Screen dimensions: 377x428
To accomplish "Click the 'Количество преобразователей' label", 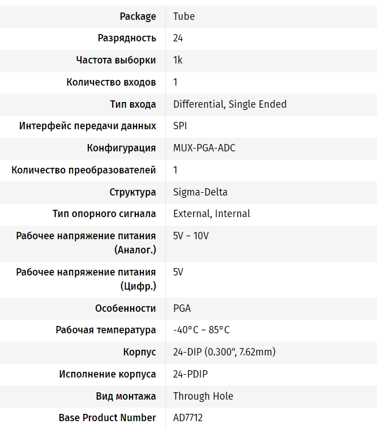I will pos(84,170).
